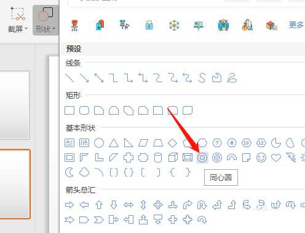Select the bevel shape
The height and width of the screenshot is (233, 305).
point(188,158)
